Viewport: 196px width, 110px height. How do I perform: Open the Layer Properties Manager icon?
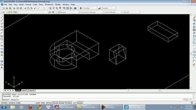pos(3,12)
